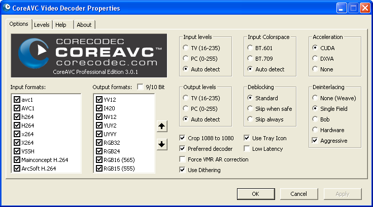
Task: Uncheck X264 uppercase input format
Action: point(17,143)
